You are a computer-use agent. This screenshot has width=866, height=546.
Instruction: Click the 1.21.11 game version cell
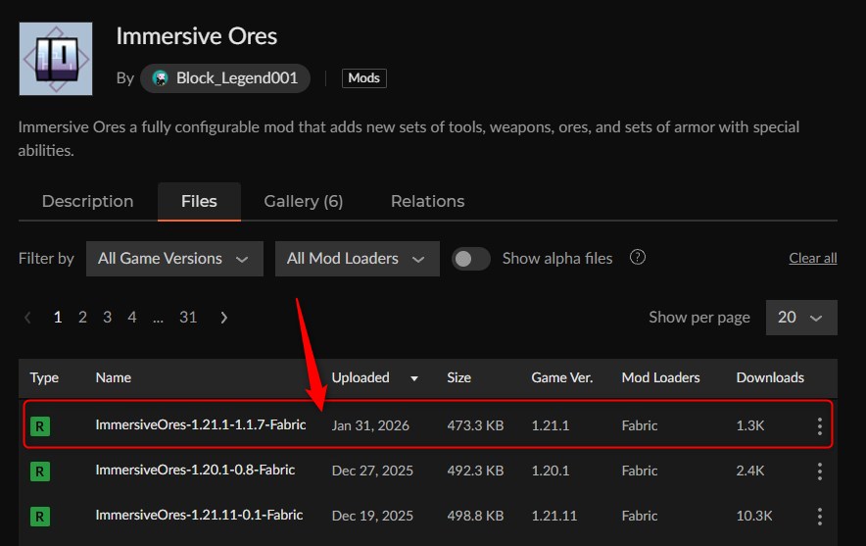(553, 517)
